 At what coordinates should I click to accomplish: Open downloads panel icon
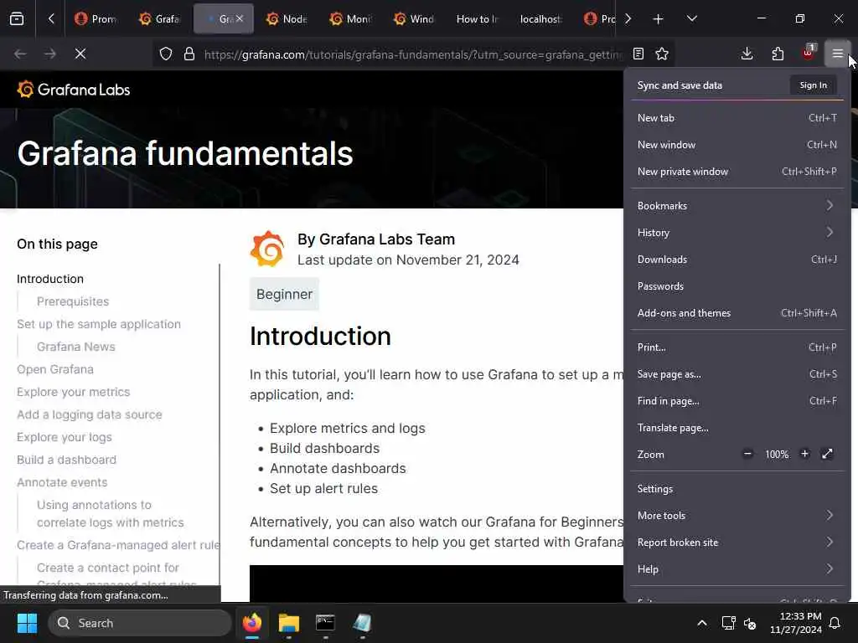click(747, 54)
